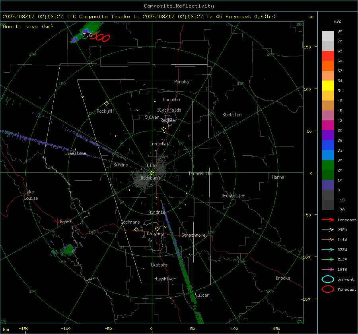358x334 pixels.
Task: Click the yellow diamond marker below Cochrane
Action: [136, 229]
